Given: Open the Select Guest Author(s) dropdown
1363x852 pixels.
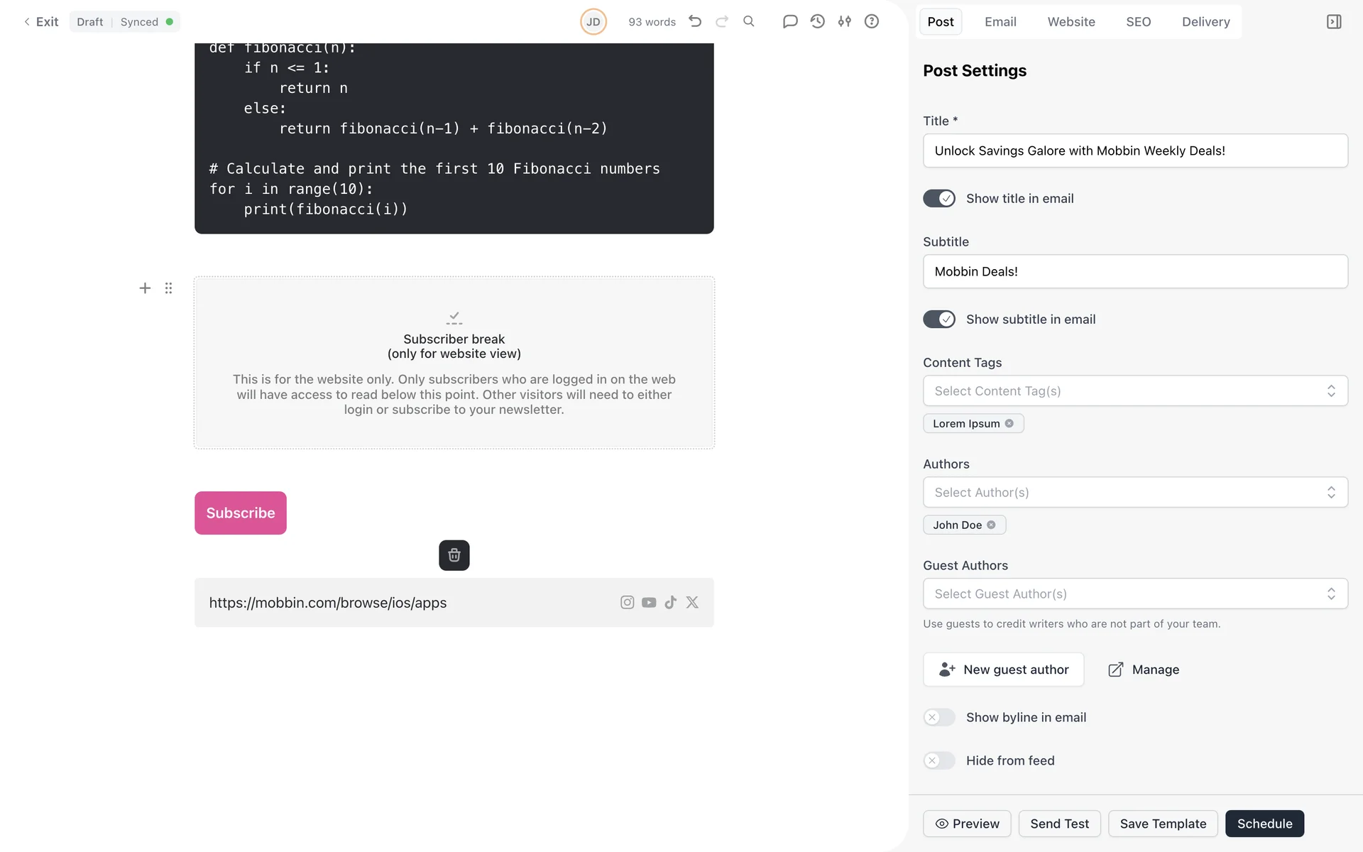Looking at the screenshot, I should pos(1134,594).
